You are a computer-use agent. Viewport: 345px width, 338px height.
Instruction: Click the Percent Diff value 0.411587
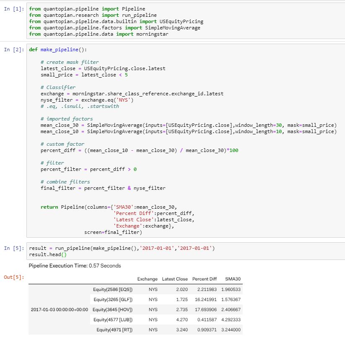click(x=207, y=320)
